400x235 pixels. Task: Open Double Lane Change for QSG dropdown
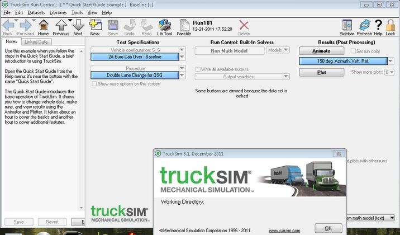point(182,75)
